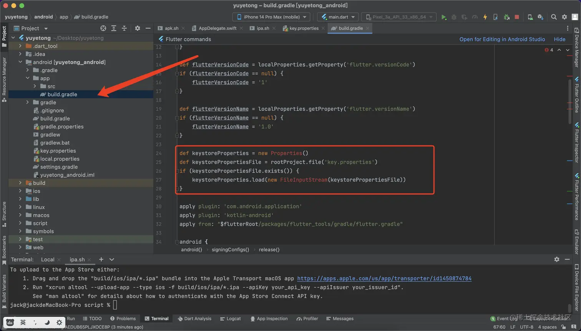Click the user account avatar icon

(x=575, y=17)
